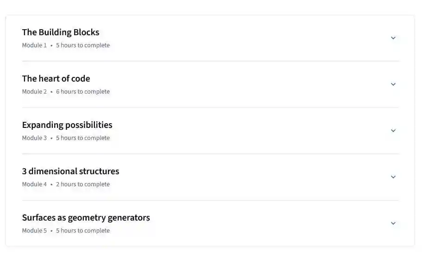Click the 2 hours to complete text
The image size is (422, 253).
tap(83, 184)
